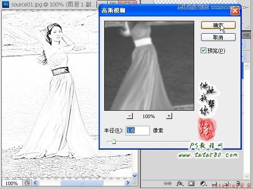
Task: Open the adjustment layer menu icon
Action: pos(203,183)
